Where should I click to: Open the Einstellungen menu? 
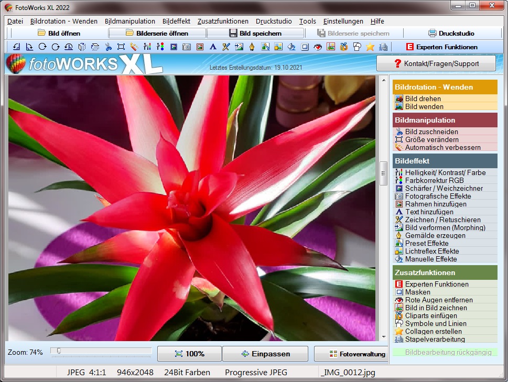tap(343, 21)
